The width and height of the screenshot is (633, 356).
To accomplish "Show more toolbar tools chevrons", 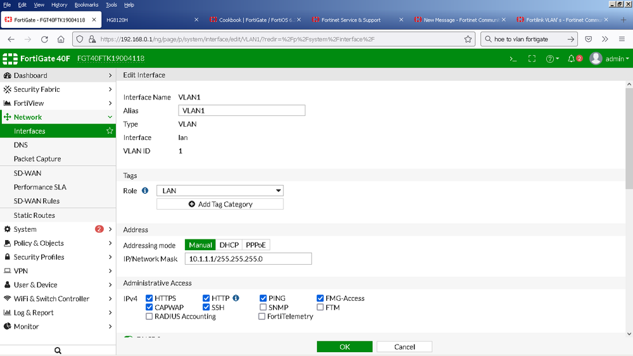I will tap(604, 39).
